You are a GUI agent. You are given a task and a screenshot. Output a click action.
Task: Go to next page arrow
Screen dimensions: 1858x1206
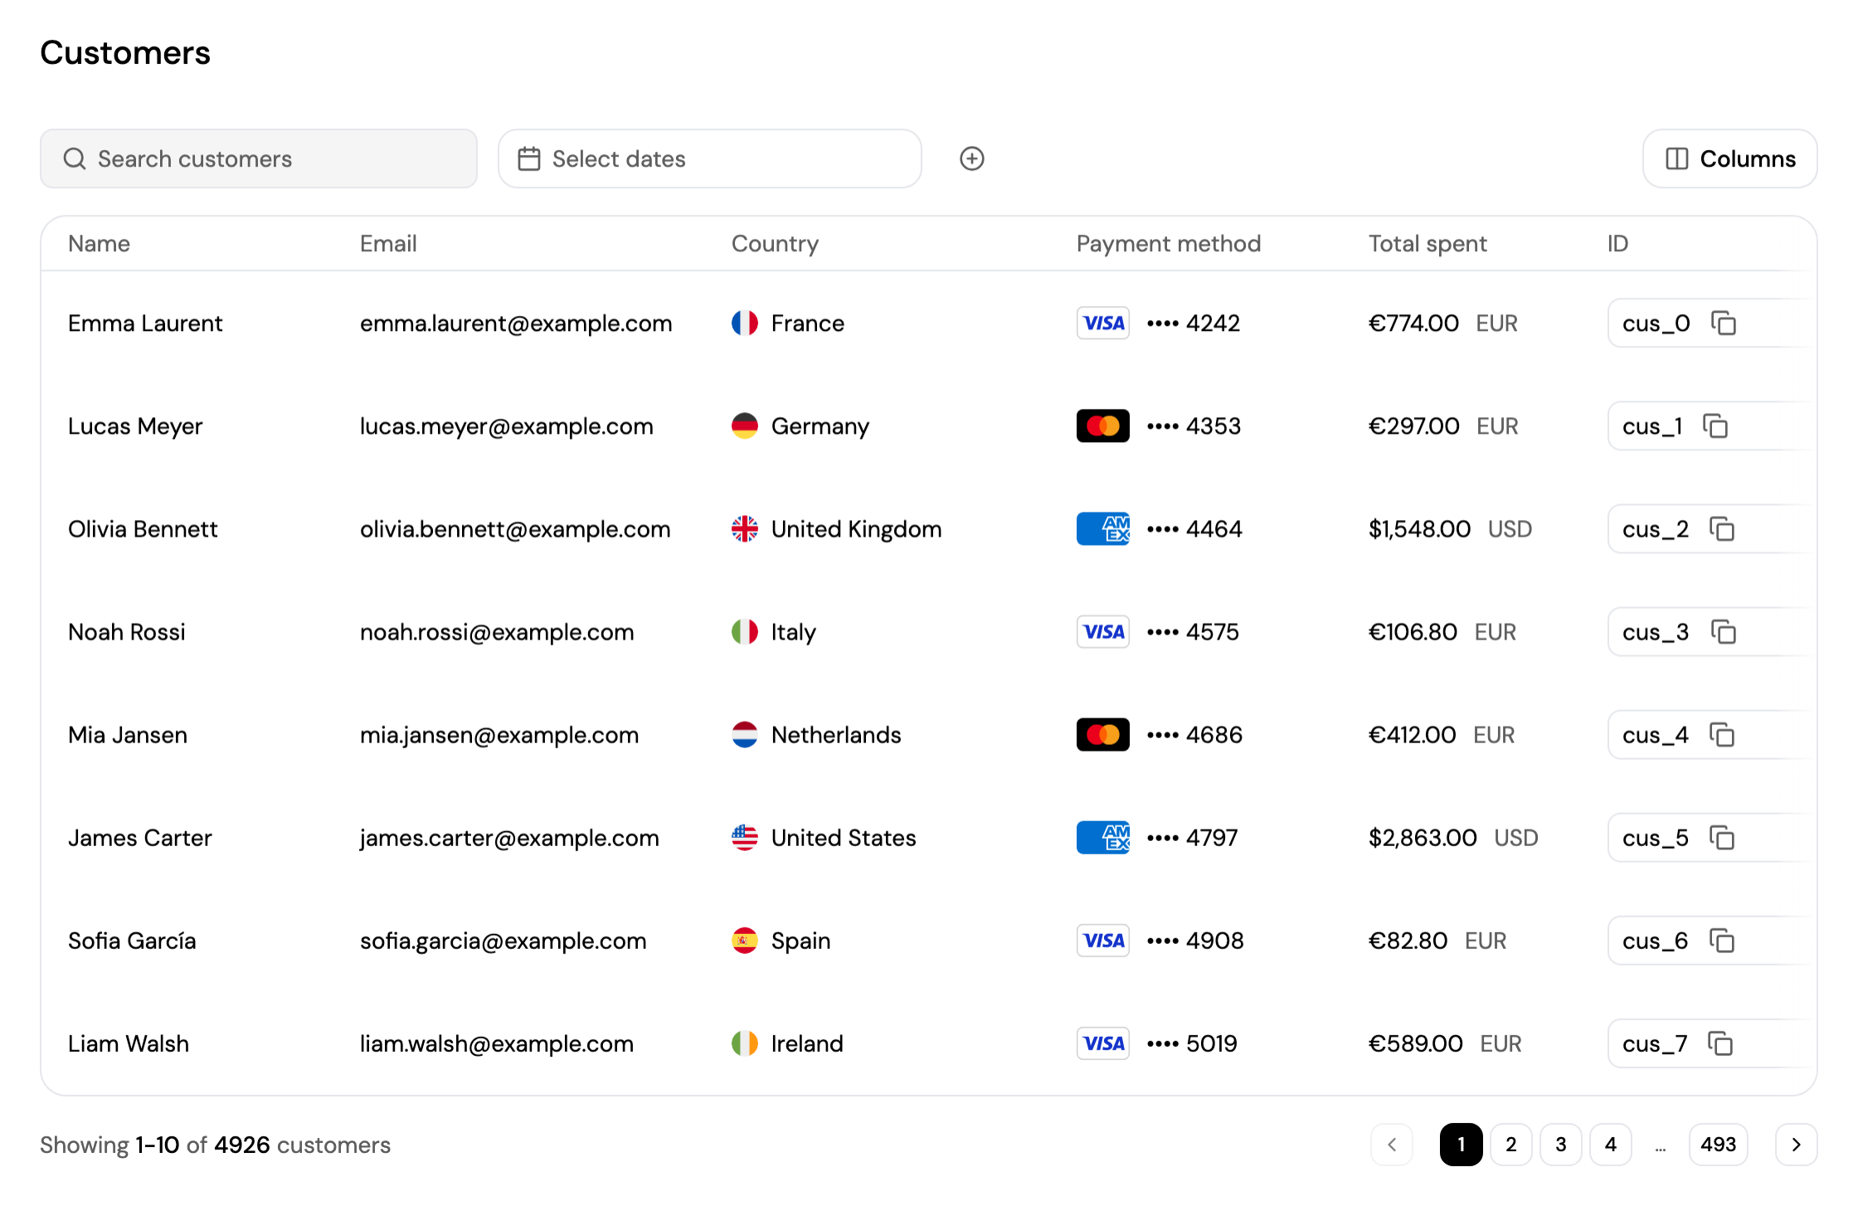(1797, 1145)
